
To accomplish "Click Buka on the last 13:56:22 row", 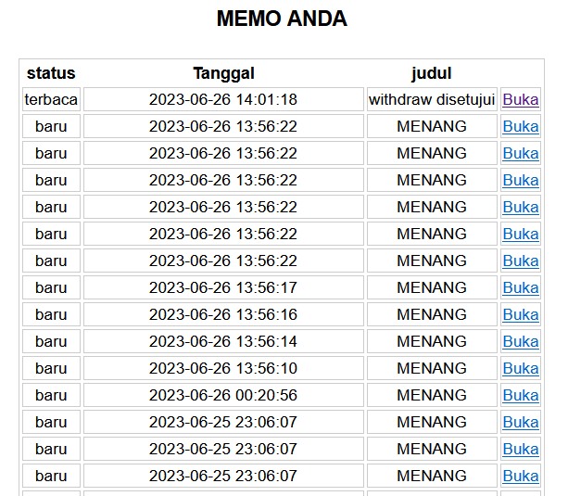I will pos(520,261).
